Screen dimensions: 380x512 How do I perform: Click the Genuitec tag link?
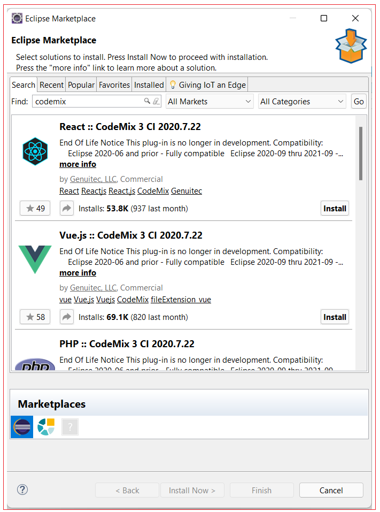coord(186,191)
